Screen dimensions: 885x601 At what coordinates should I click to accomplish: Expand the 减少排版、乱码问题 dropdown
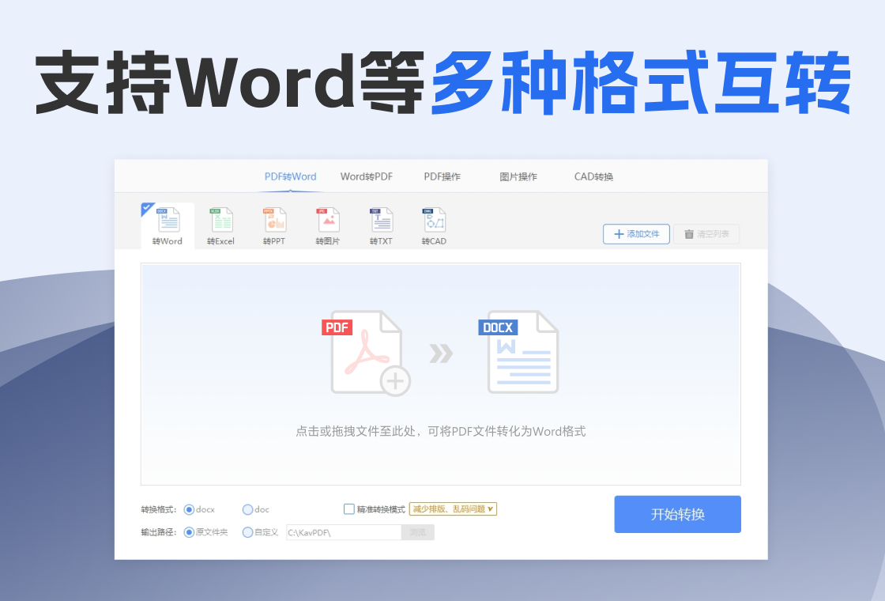453,509
